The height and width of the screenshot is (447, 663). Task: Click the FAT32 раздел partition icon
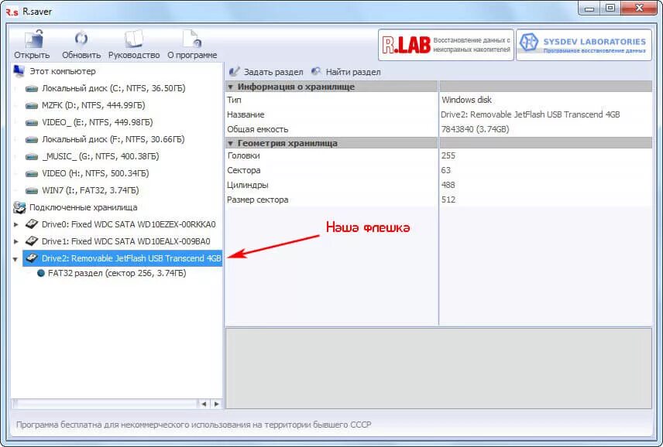[x=41, y=273]
